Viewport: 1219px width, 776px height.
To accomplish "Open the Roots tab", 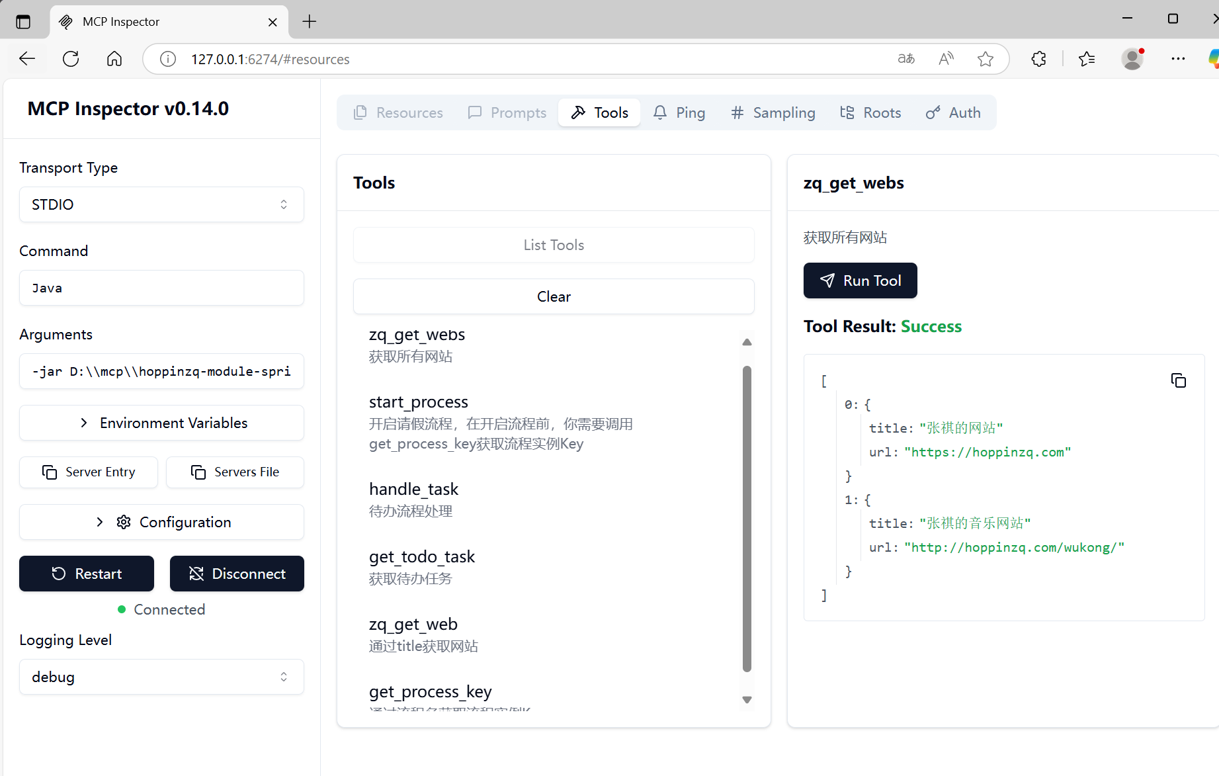I will pyautogui.click(x=870, y=112).
